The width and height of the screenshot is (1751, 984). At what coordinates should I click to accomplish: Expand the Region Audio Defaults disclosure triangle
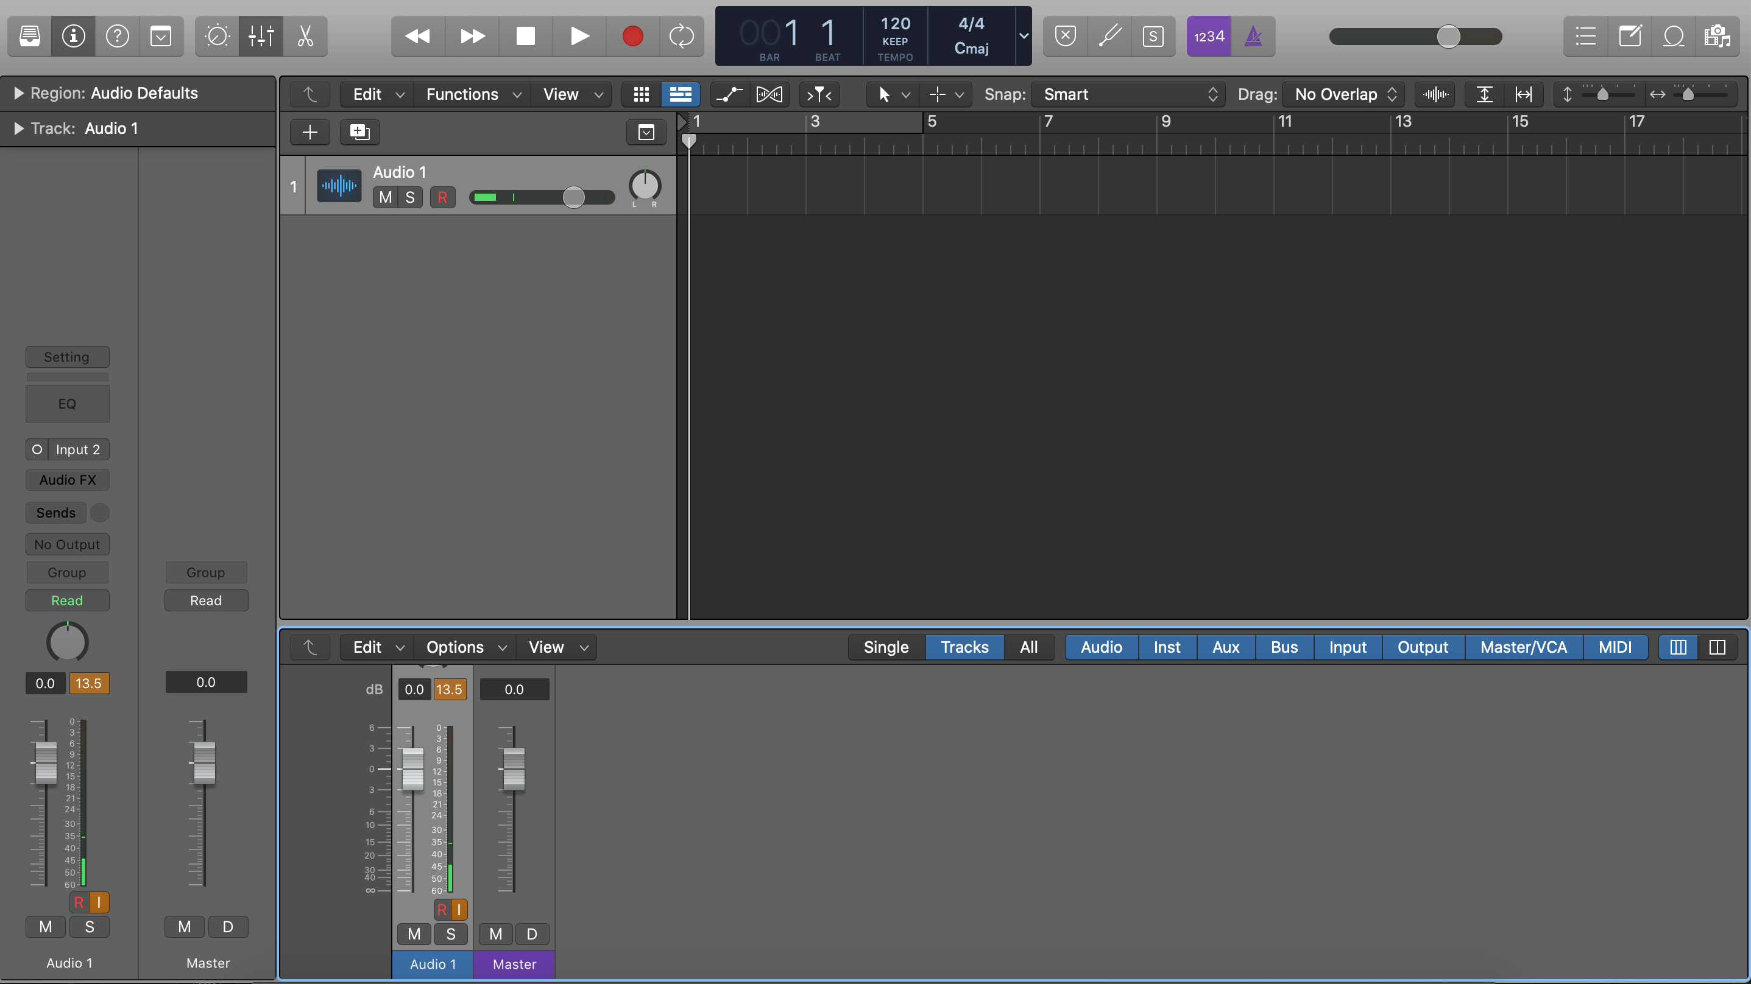(x=18, y=93)
